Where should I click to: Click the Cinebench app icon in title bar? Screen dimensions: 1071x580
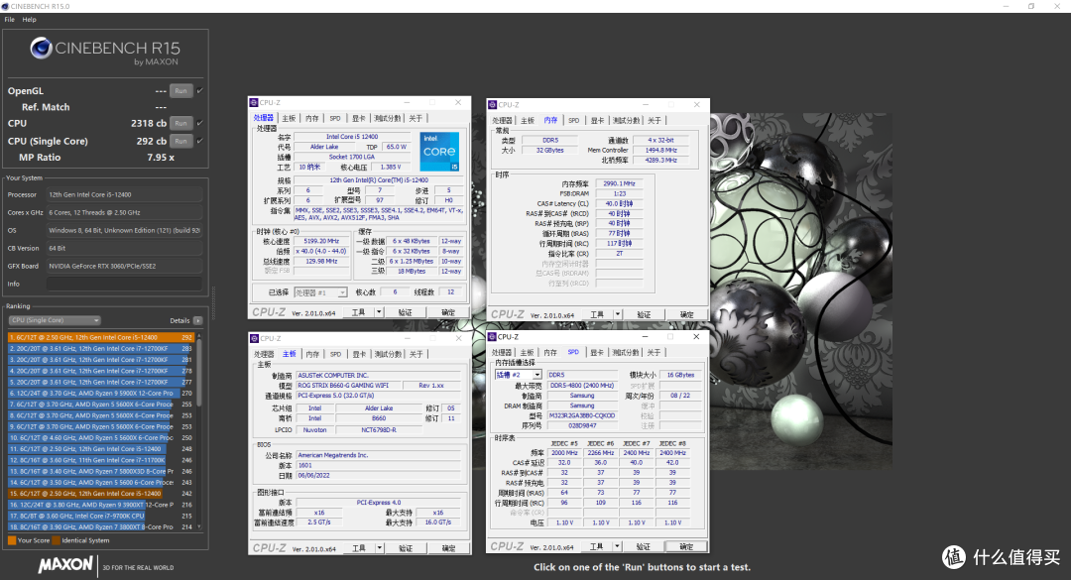coord(5,6)
